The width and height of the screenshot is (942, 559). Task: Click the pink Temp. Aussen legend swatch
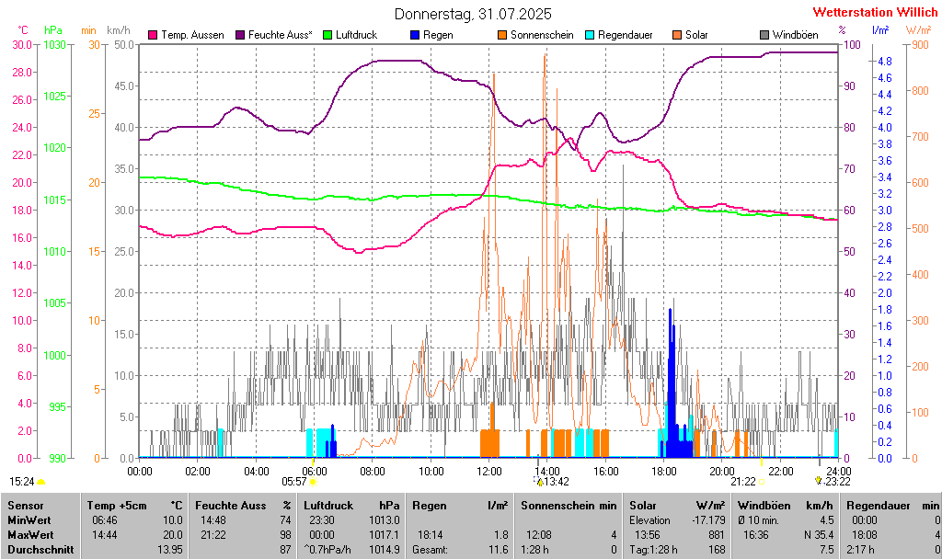153,35
